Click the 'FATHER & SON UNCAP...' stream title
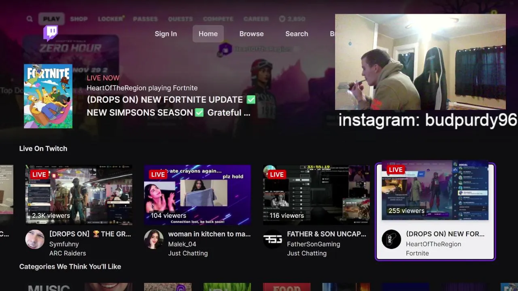Screen dimensions: 518x291 [x=327, y=234]
